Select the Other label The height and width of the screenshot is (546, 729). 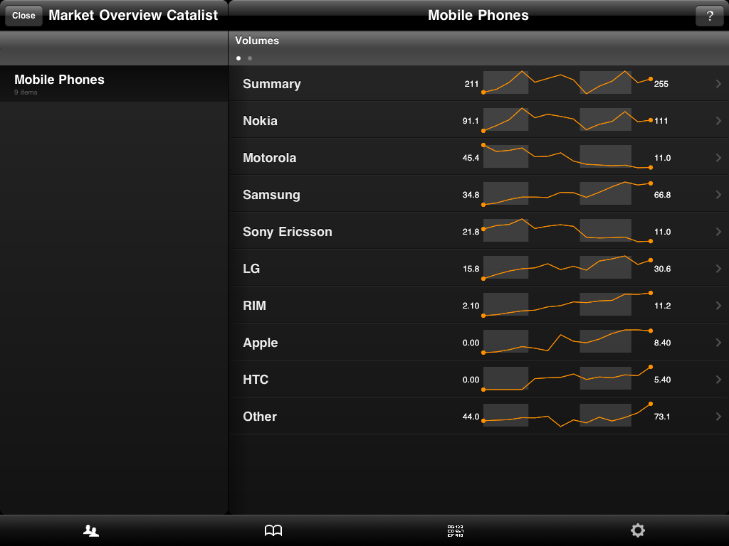point(259,417)
